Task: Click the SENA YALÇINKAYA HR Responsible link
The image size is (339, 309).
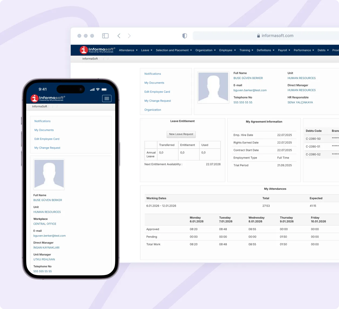Action: click(300, 102)
